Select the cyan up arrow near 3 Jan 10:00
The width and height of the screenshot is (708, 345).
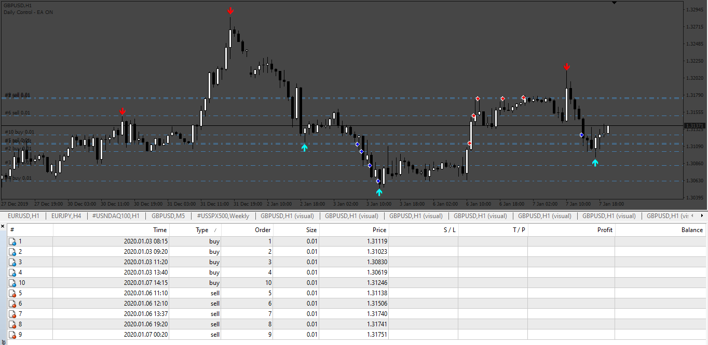coord(379,192)
